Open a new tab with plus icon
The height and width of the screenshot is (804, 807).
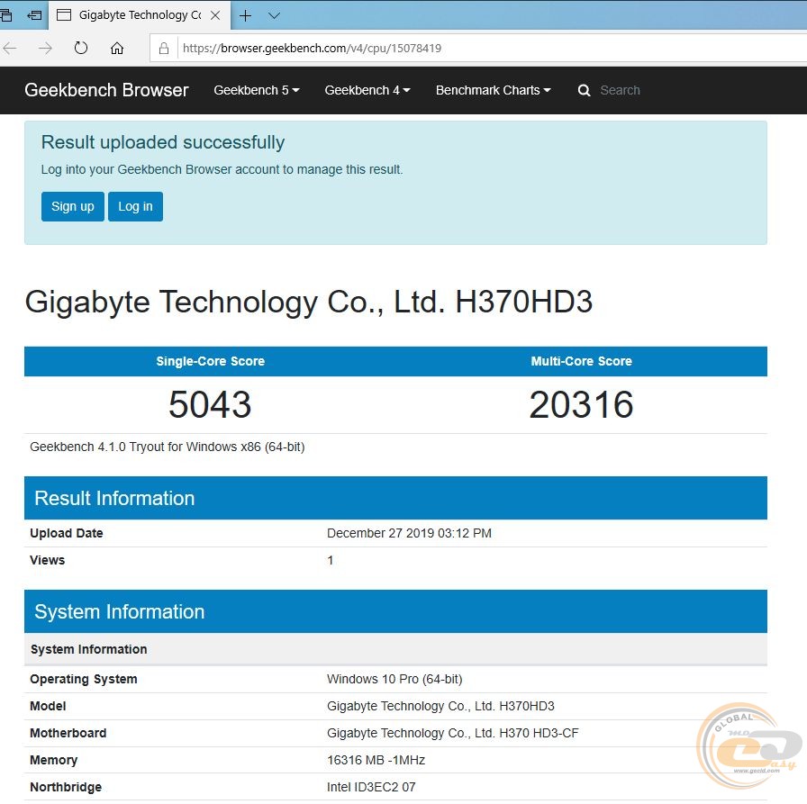point(245,15)
